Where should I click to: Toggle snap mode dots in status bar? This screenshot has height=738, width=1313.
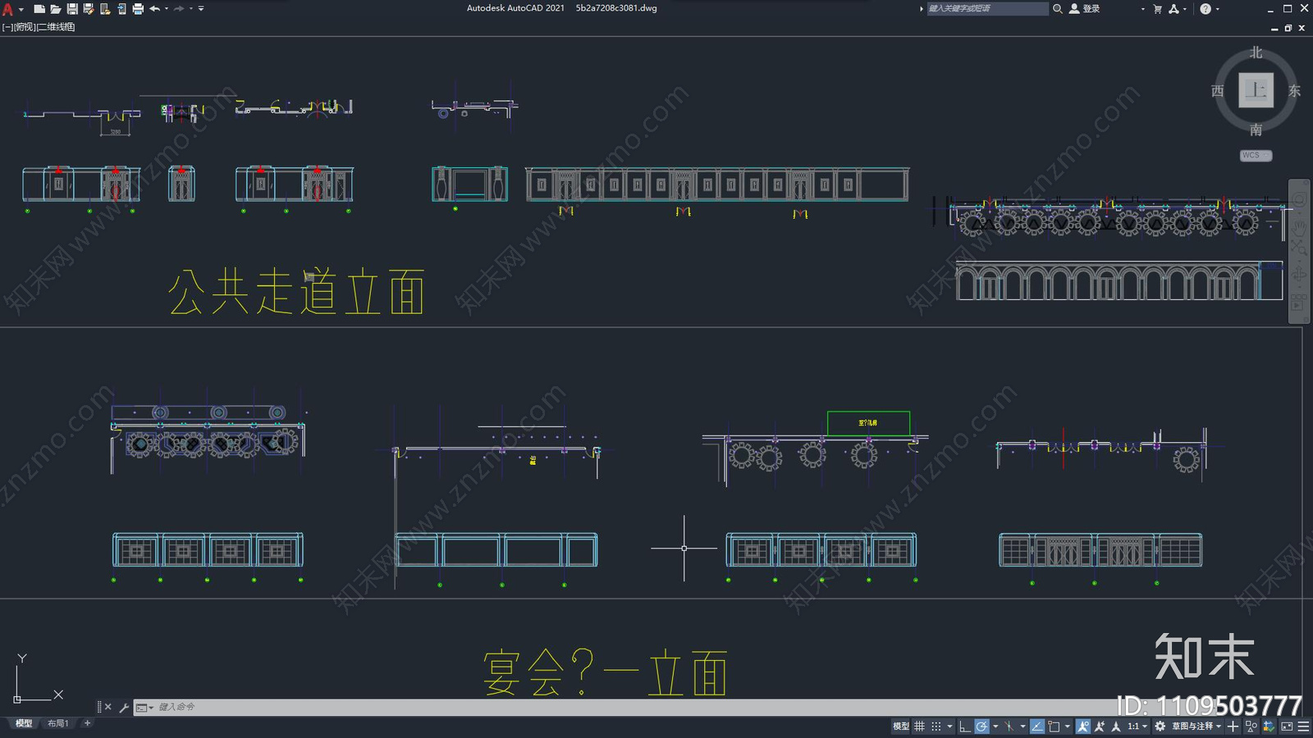click(936, 726)
